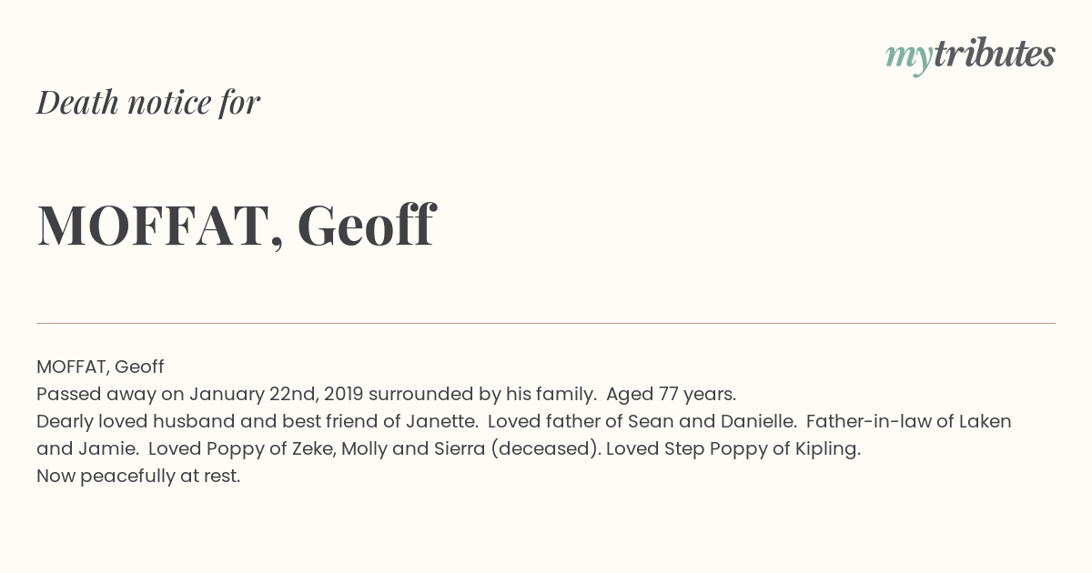Click the large MOFFAT, Geoff title
Image resolution: width=1092 pixels, height=573 pixels.
[x=237, y=226]
